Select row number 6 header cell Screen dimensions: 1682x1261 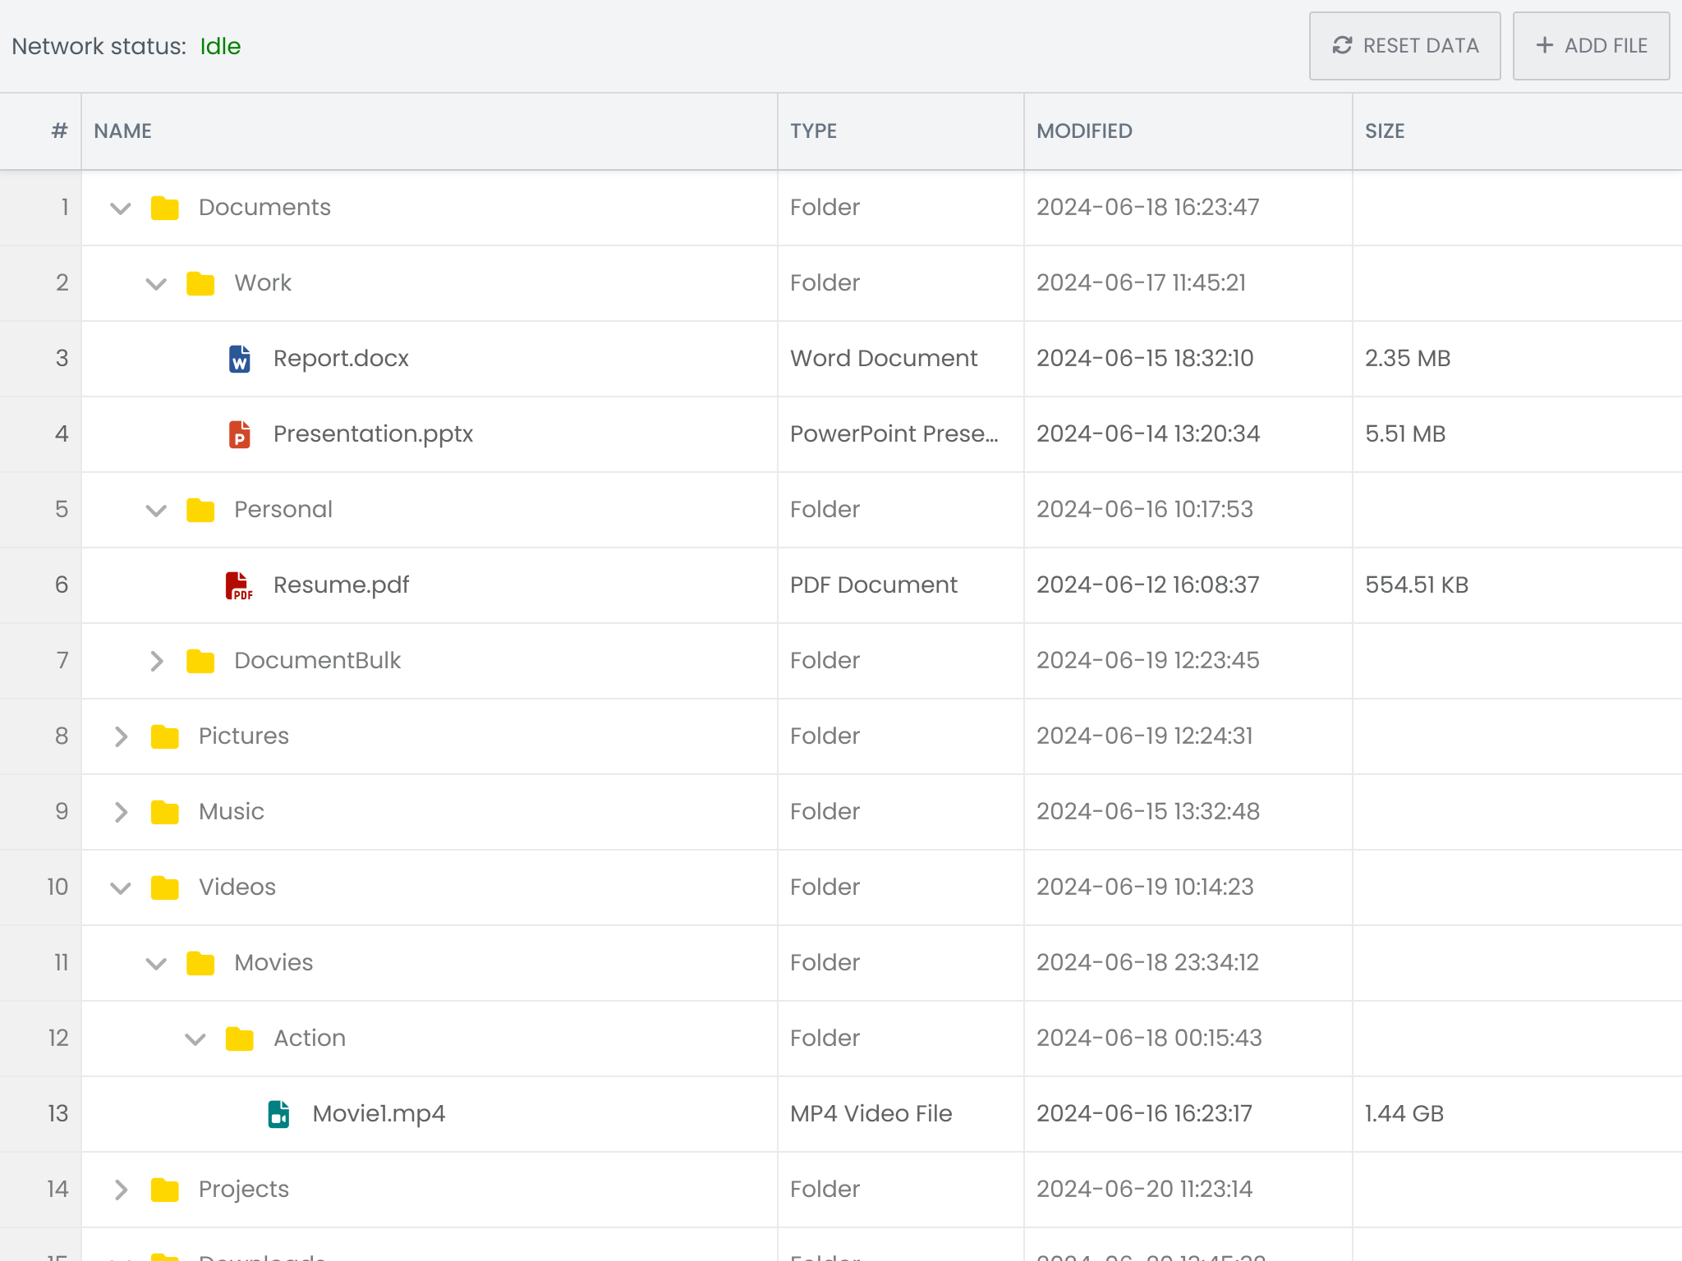tap(41, 585)
